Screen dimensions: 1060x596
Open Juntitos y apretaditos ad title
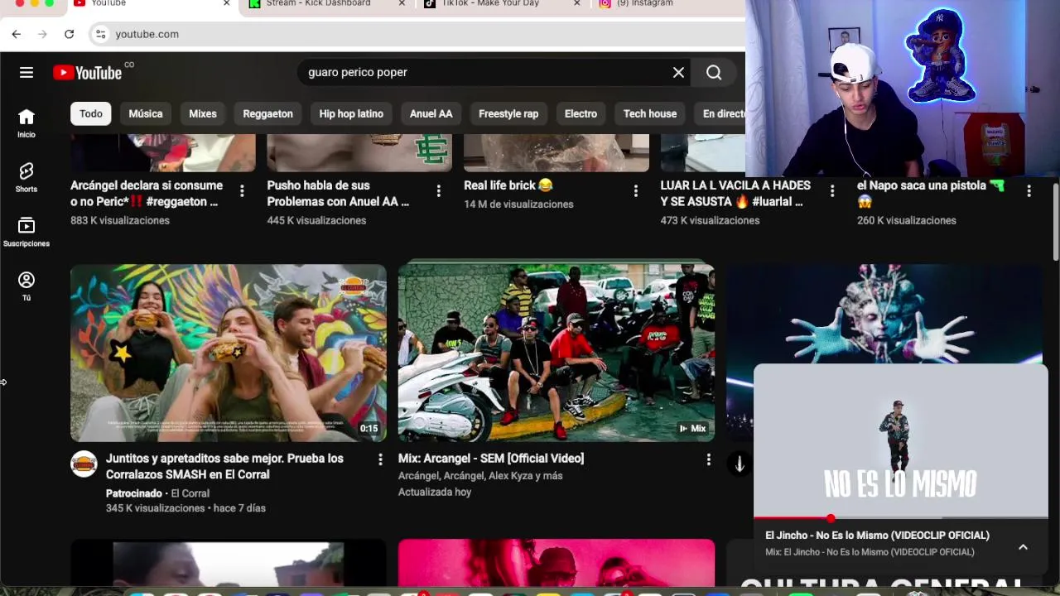coord(224,466)
